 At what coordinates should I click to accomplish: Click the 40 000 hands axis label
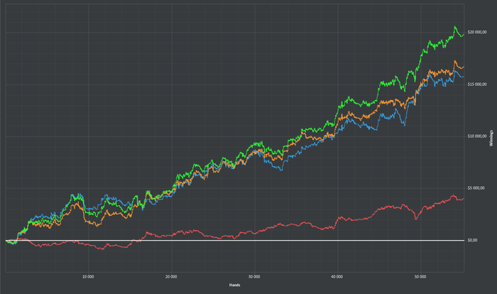(337, 277)
